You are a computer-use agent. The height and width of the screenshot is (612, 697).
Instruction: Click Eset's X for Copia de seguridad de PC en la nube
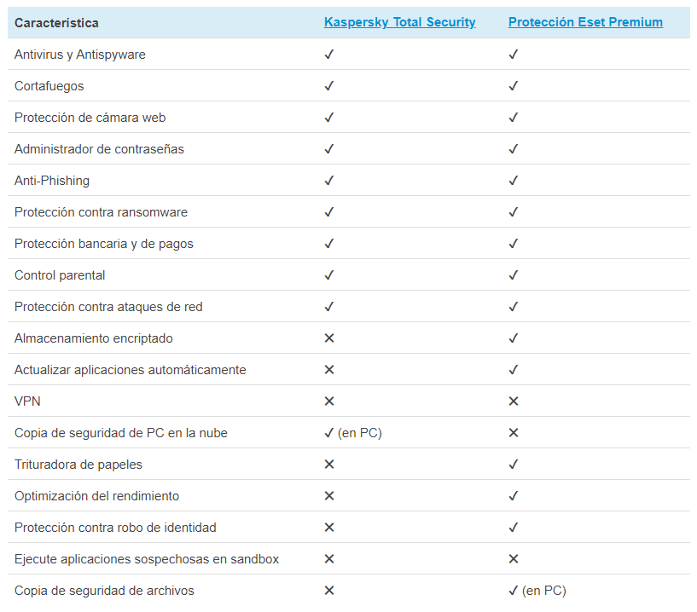tap(514, 433)
